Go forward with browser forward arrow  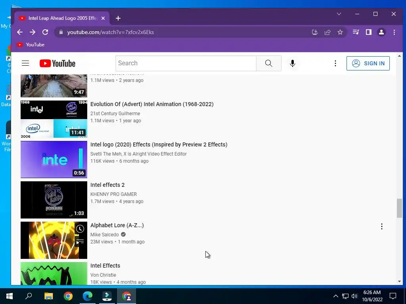point(33,32)
